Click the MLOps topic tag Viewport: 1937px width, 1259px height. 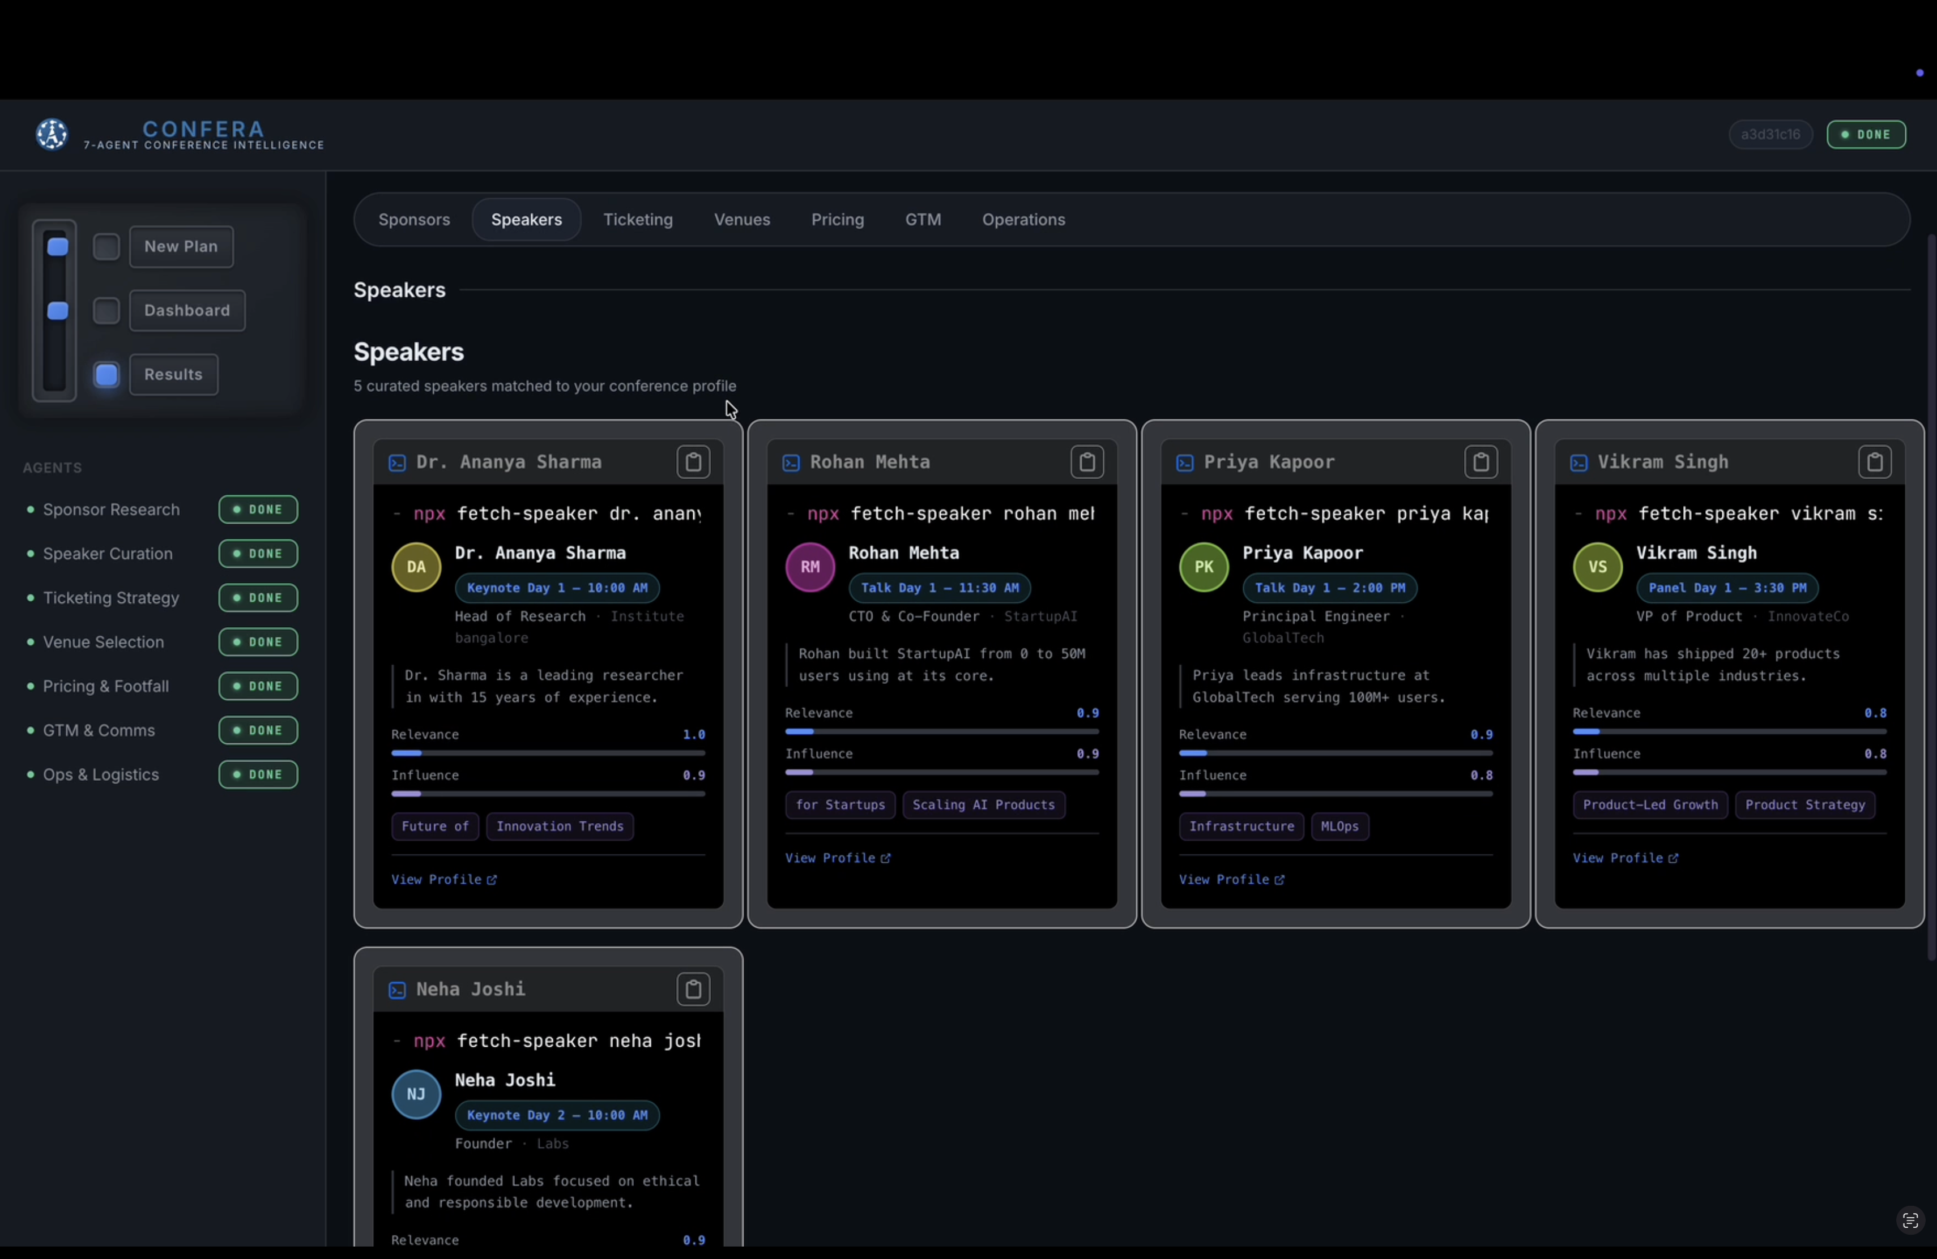[1339, 827]
